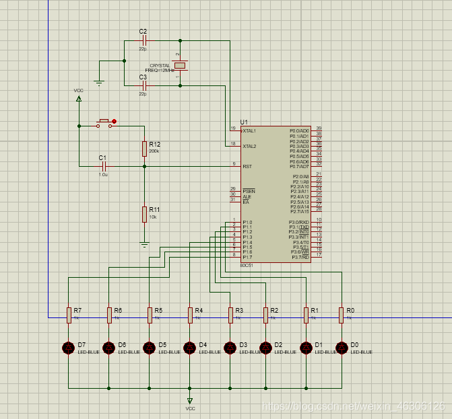Select capacitor C3 symbol
This screenshot has width=452, height=419.
tap(144, 86)
